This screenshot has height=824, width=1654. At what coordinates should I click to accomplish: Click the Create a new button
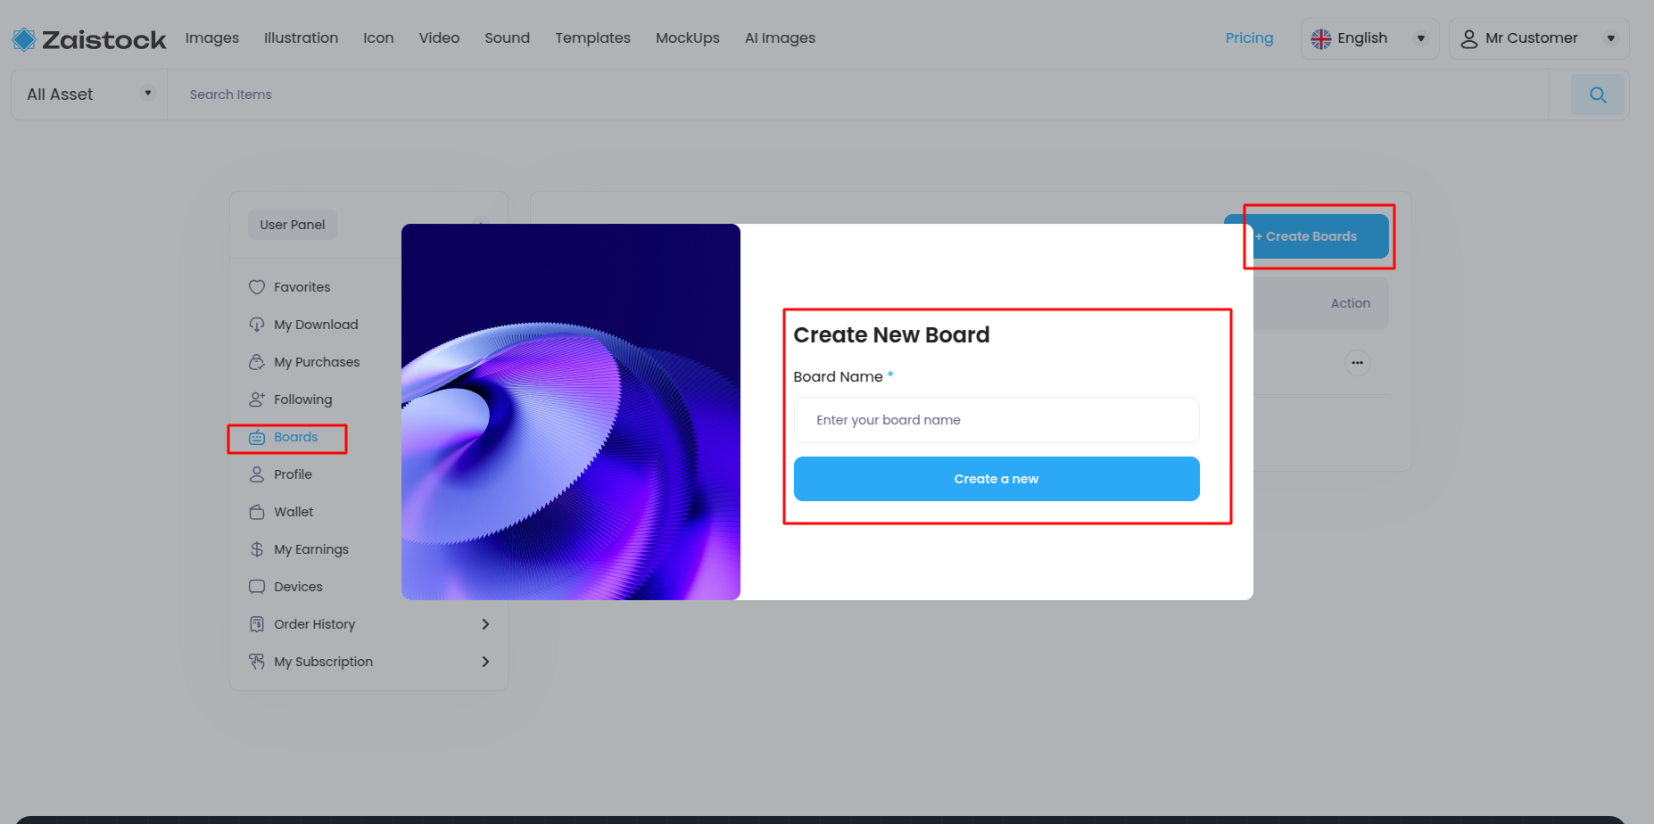[x=997, y=479]
